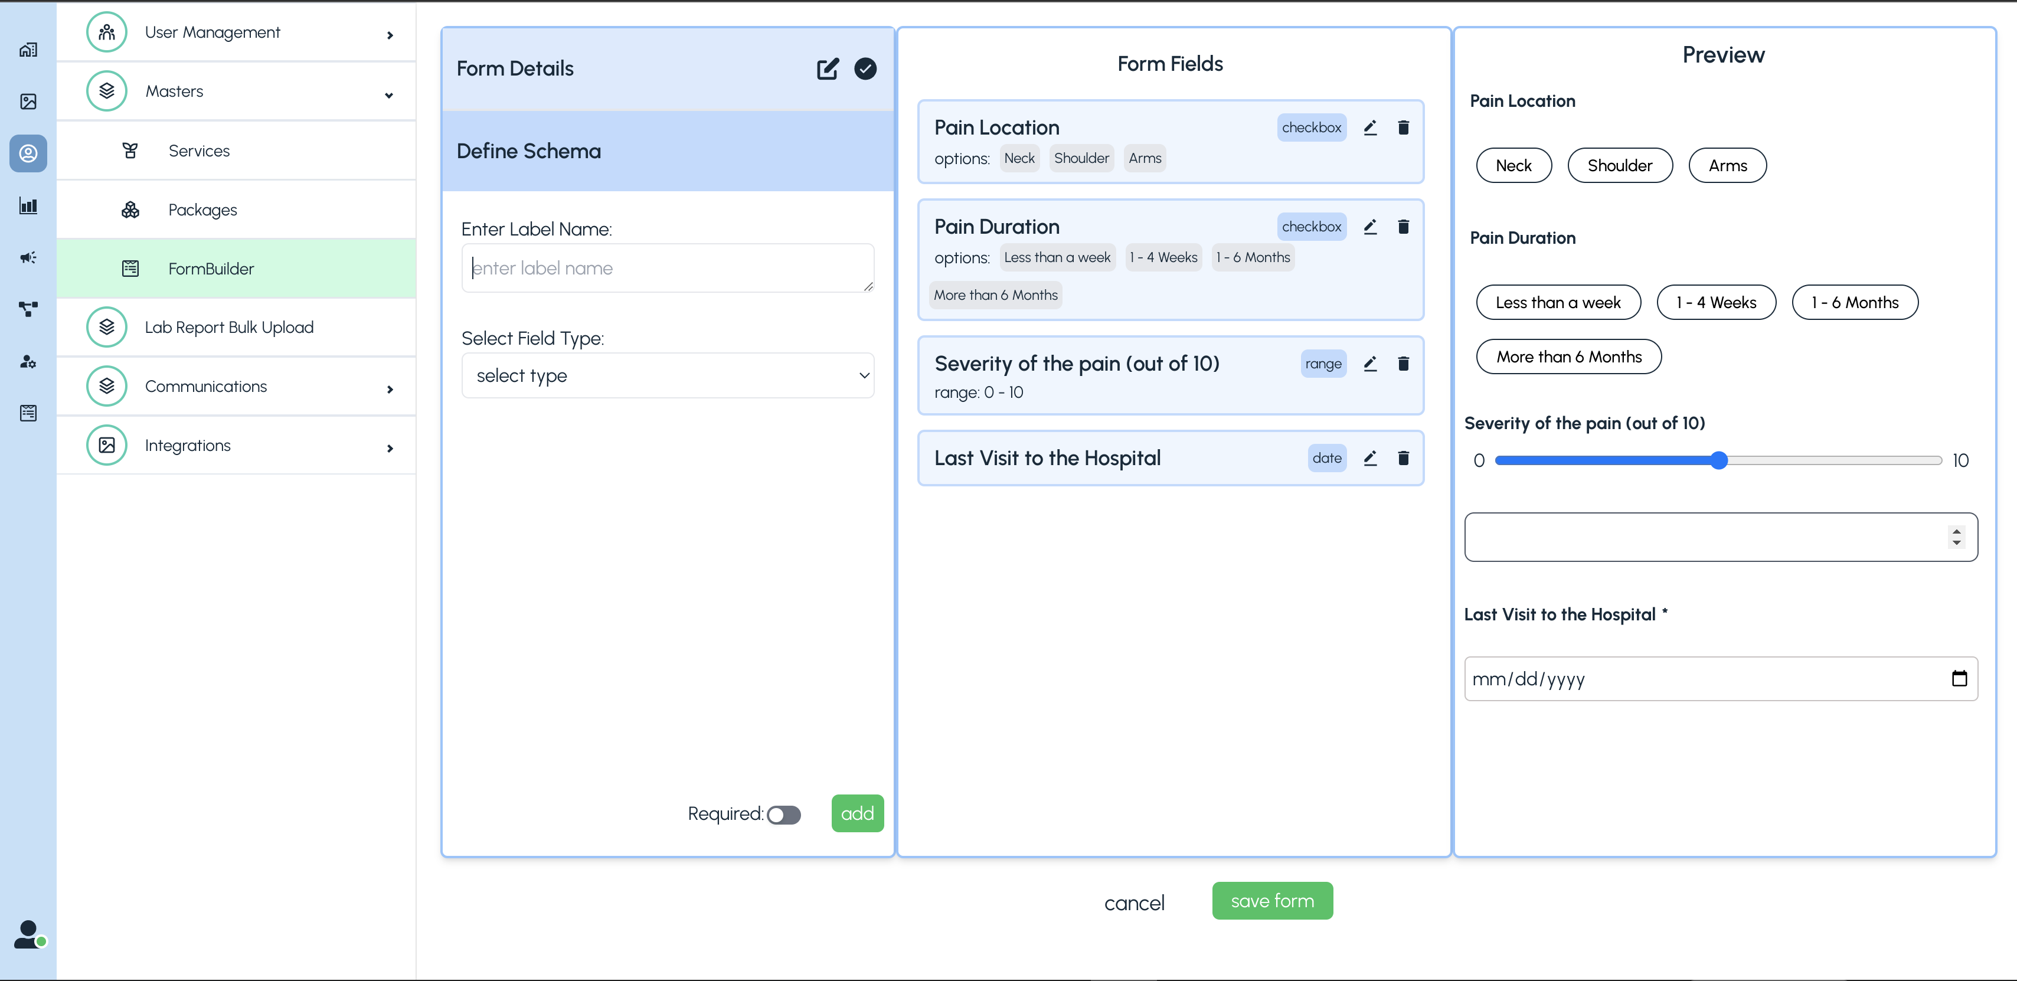Click the severity range slider thumb
2017x981 pixels.
pyautogui.click(x=1719, y=460)
